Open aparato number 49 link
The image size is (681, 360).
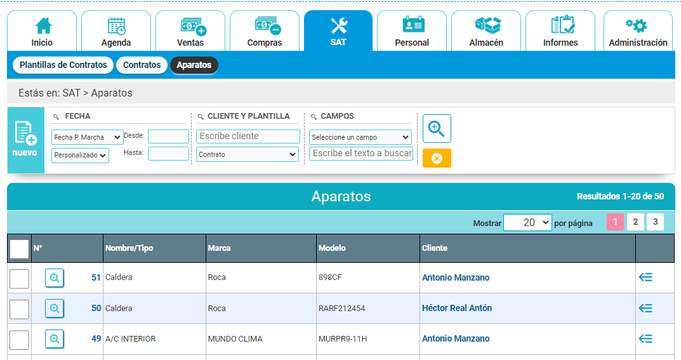[96, 338]
